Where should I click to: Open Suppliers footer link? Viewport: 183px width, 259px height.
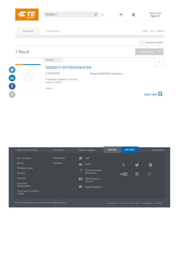click(x=58, y=163)
